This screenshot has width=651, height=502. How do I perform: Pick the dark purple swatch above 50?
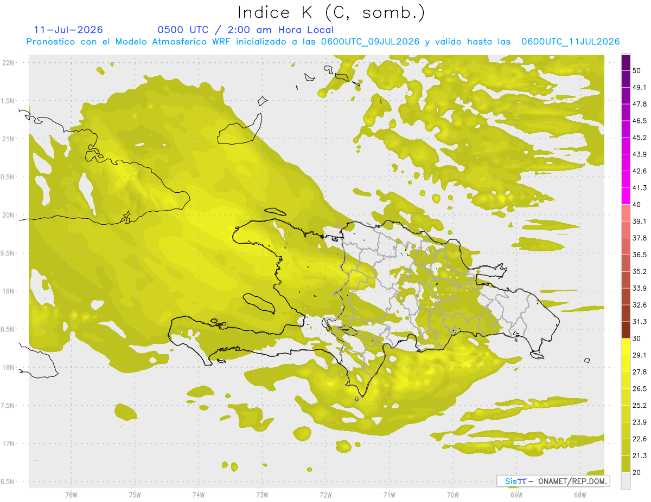click(x=626, y=62)
